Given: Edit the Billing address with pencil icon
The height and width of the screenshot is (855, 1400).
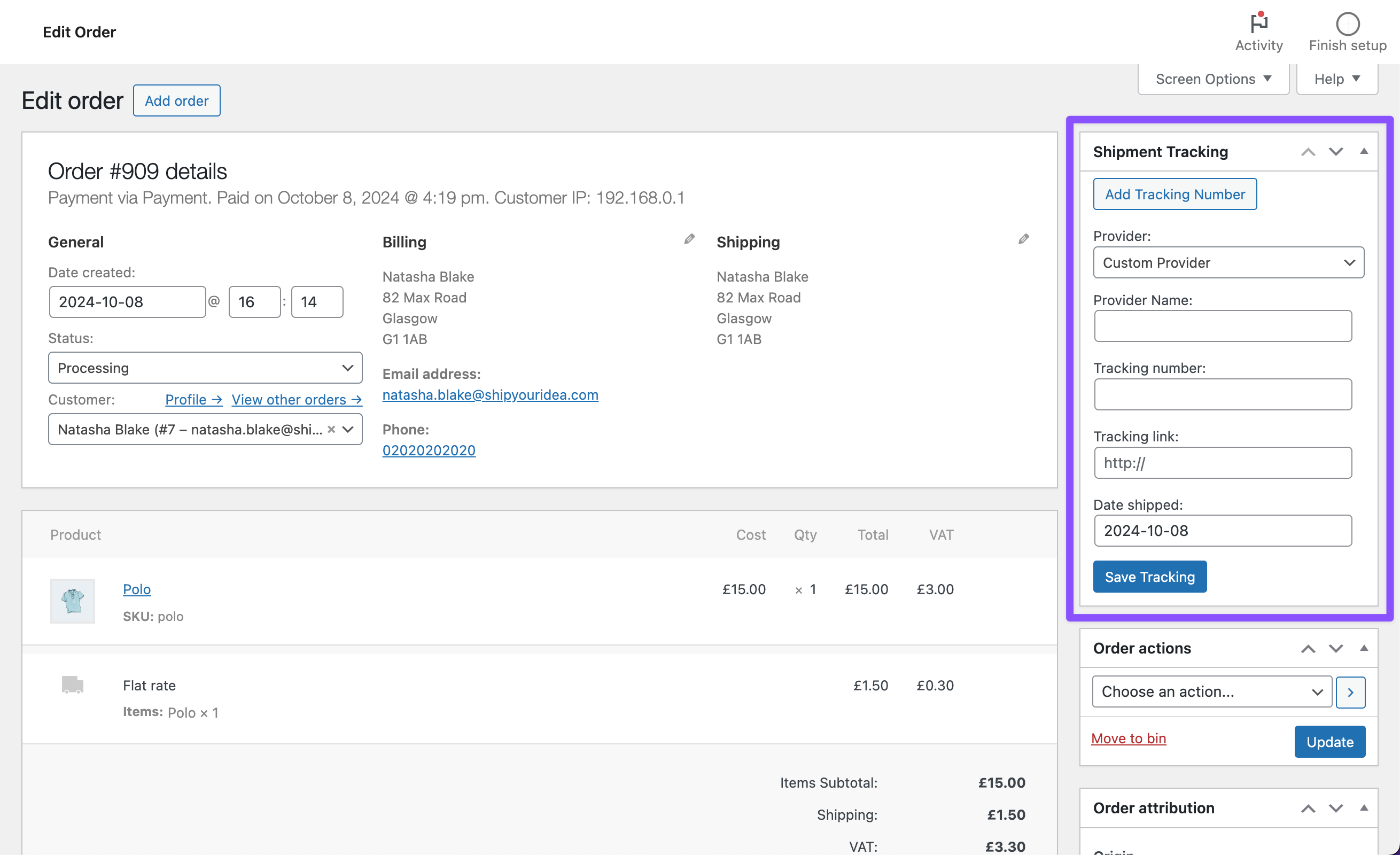Looking at the screenshot, I should tap(689, 239).
